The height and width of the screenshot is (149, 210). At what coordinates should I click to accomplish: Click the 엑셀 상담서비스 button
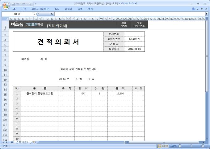[139, 24]
